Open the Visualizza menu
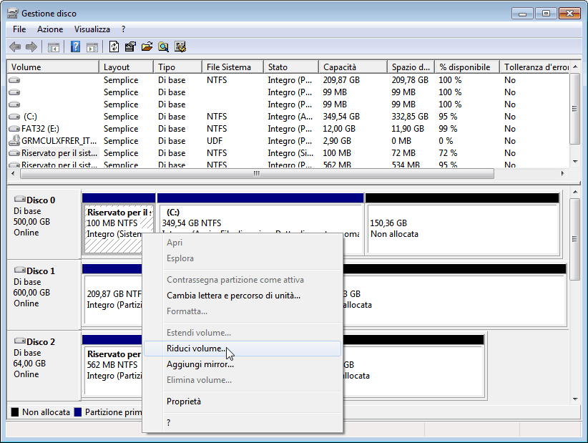588x443 pixels. [92, 29]
